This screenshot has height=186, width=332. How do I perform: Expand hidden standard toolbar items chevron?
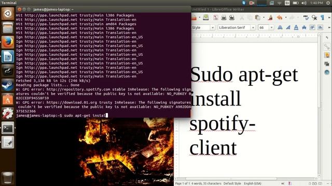pyautogui.click(x=329, y=18)
